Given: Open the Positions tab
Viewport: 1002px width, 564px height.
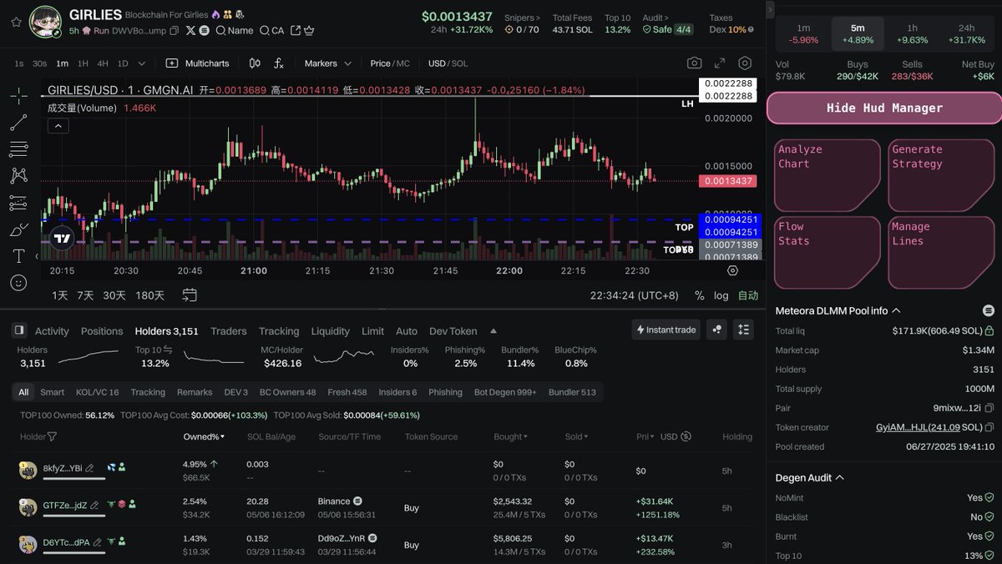Looking at the screenshot, I should (102, 331).
